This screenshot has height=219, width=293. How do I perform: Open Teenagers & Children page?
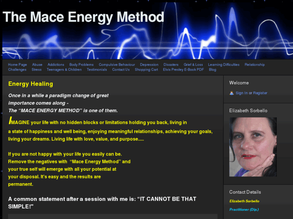[64, 70]
